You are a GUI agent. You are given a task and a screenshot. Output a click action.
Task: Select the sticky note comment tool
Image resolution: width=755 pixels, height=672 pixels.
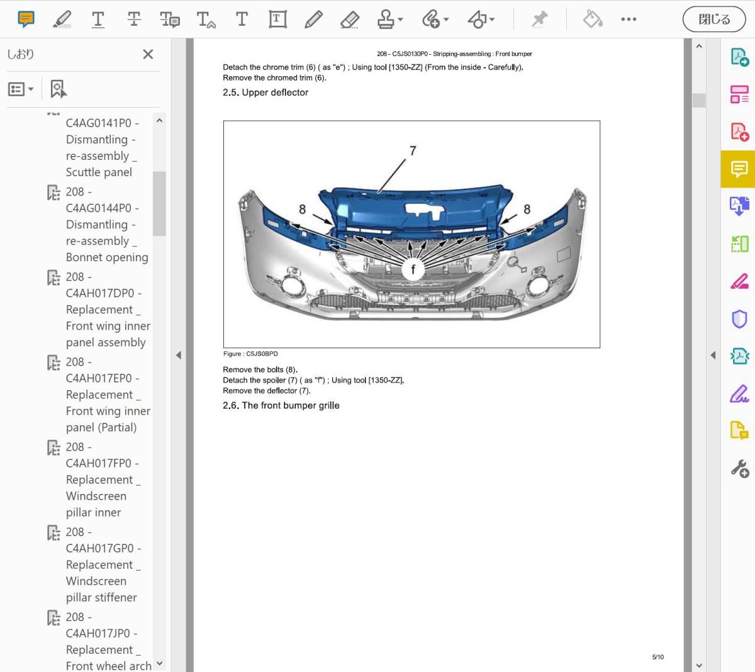[26, 20]
